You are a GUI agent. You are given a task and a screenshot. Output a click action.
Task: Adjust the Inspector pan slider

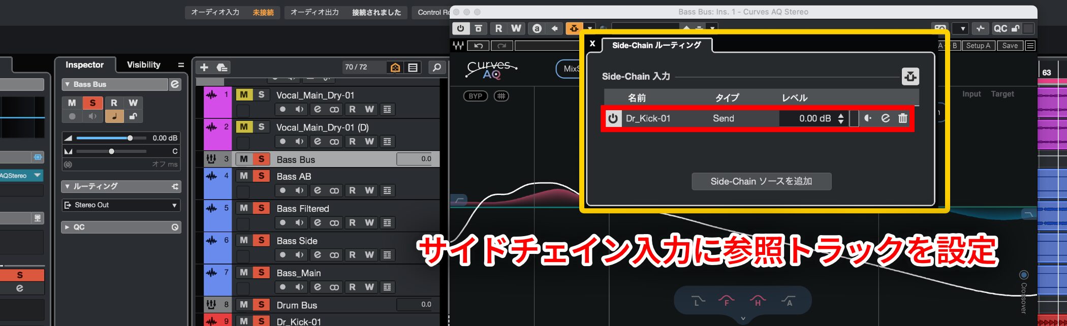pyautogui.click(x=111, y=151)
